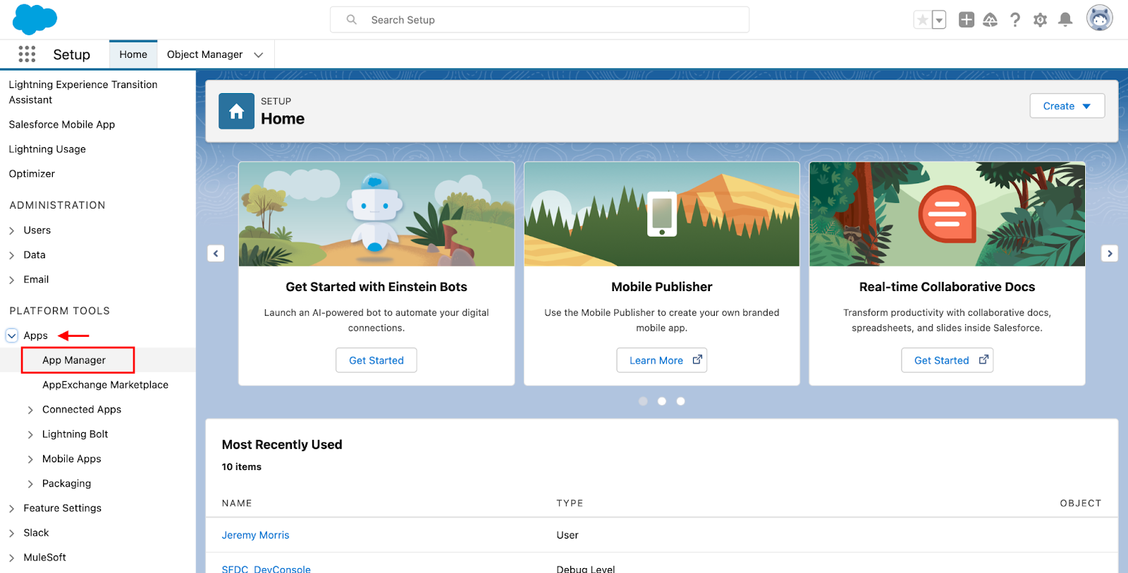Open the favorites list dropdown arrow

939,20
